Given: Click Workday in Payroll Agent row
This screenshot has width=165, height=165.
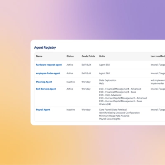Looking at the screenshot, I should click(x=86, y=110).
